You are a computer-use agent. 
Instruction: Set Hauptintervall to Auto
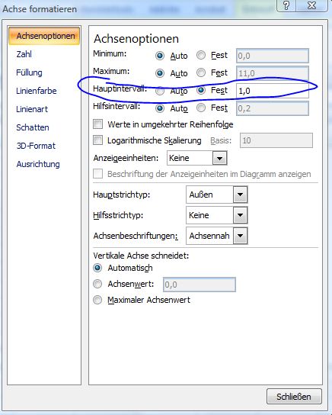[x=160, y=91]
